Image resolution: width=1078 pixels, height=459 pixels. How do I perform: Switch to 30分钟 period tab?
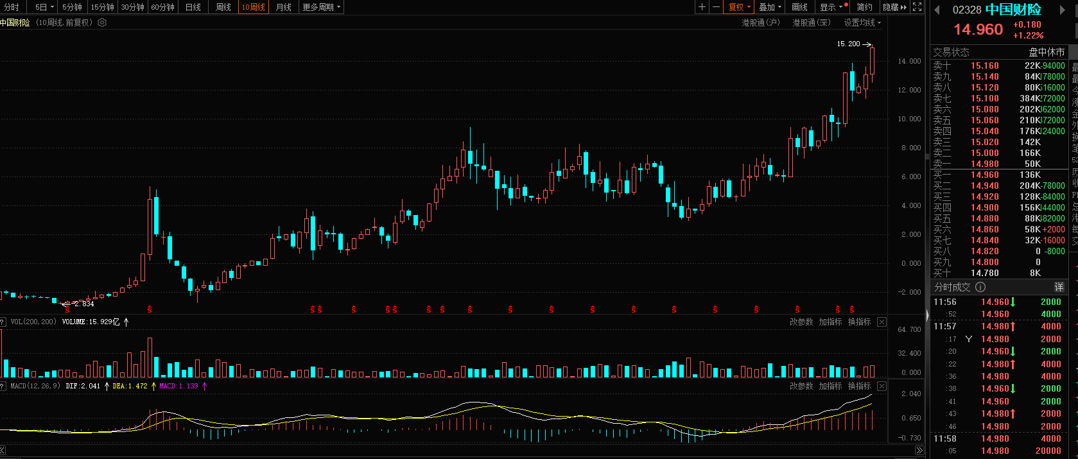(x=132, y=7)
